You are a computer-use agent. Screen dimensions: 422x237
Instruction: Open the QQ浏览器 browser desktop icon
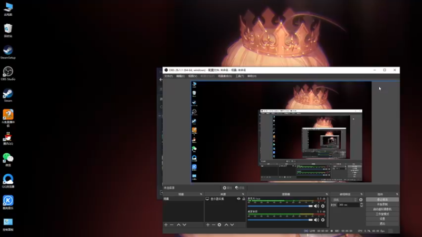point(8,181)
